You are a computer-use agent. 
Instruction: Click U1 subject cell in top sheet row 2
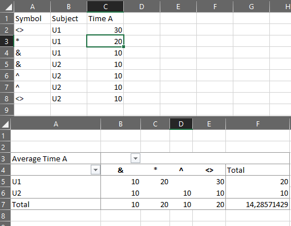point(68,30)
